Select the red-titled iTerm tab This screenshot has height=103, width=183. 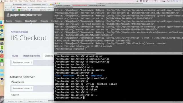80,5
